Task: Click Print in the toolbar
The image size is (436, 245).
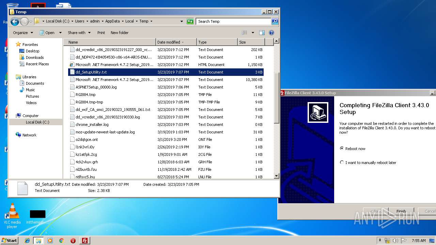Action: click(101, 33)
